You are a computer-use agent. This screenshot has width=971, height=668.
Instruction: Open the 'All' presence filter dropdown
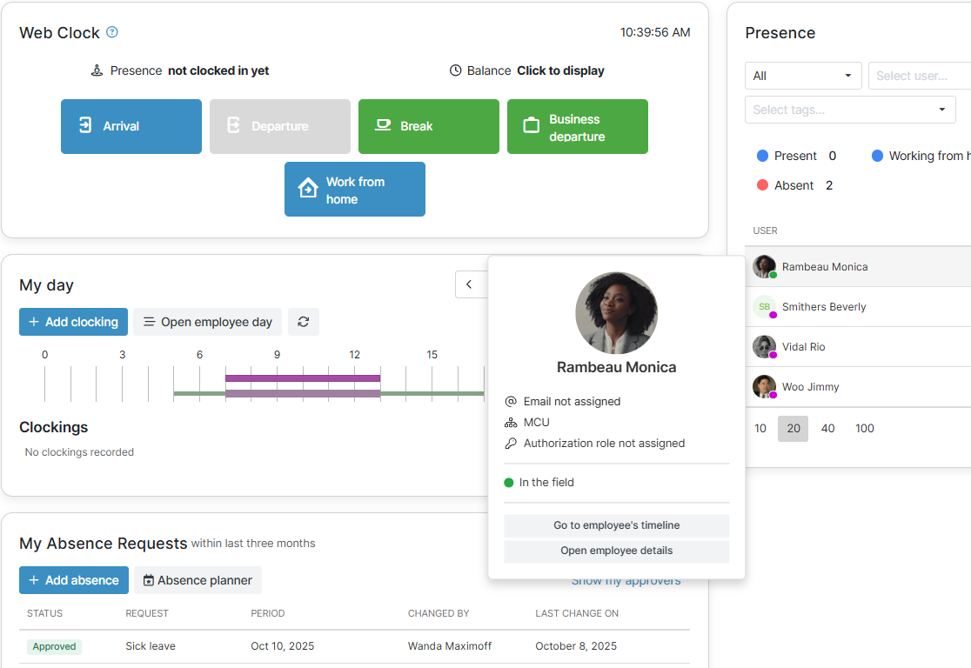click(x=803, y=76)
